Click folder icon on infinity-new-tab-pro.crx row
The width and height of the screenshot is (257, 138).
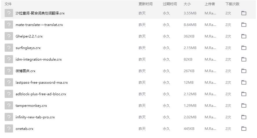tap(244, 117)
